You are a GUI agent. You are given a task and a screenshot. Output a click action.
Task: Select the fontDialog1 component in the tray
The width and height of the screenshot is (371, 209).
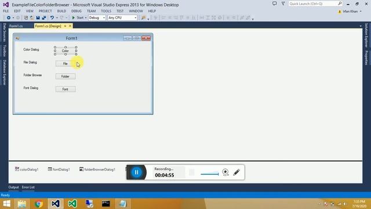59,169
